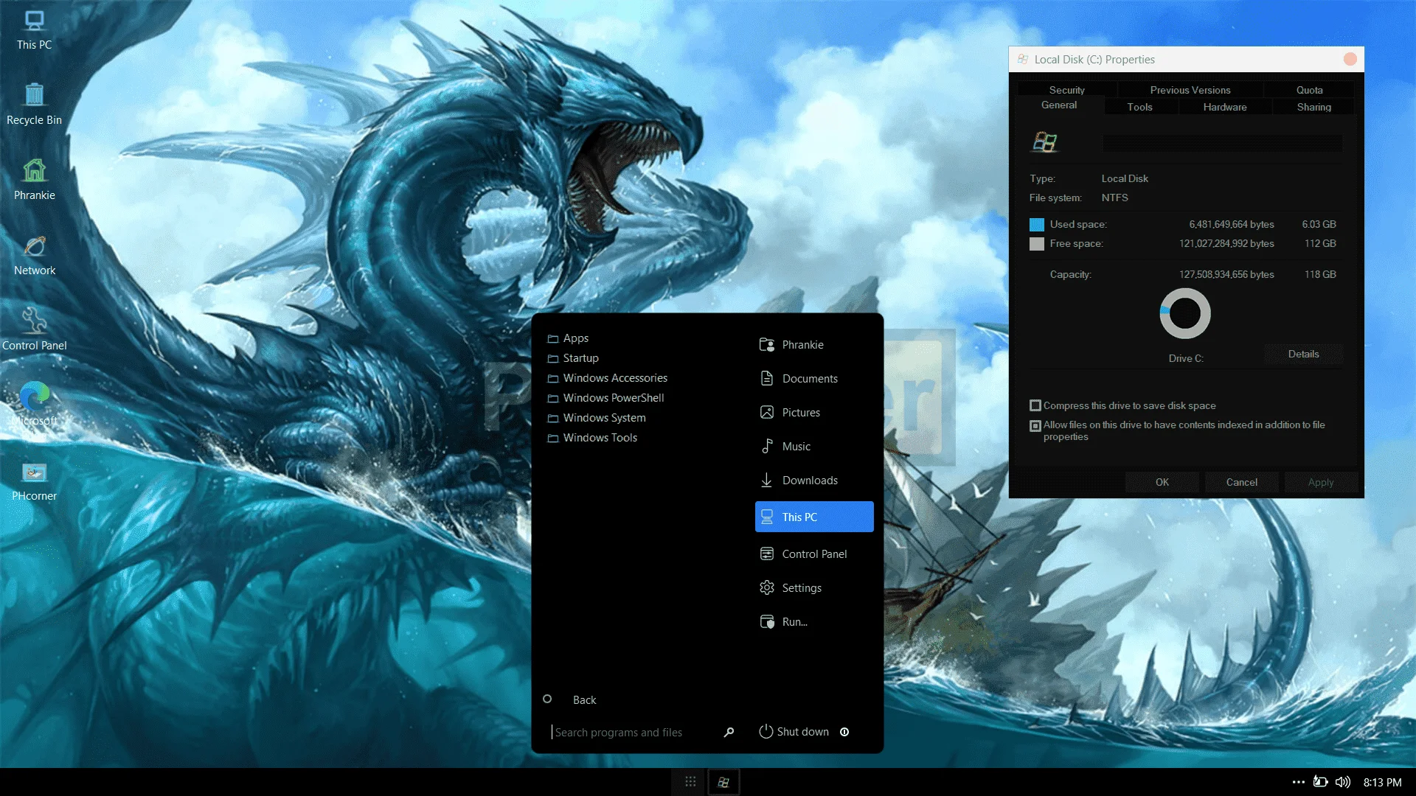Open This PC desktop icon
The width and height of the screenshot is (1416, 796).
35,30
